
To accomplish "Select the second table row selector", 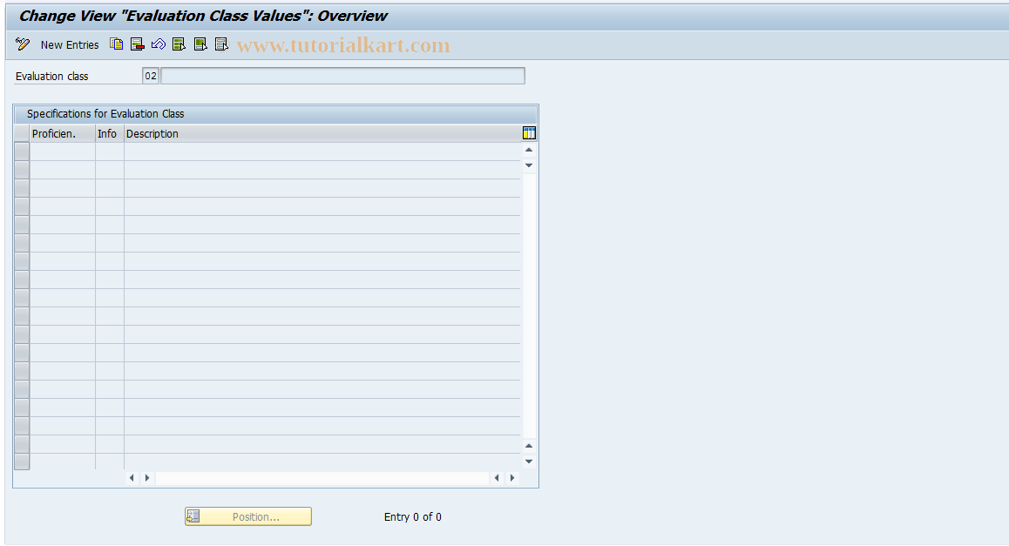I will pyautogui.click(x=22, y=170).
